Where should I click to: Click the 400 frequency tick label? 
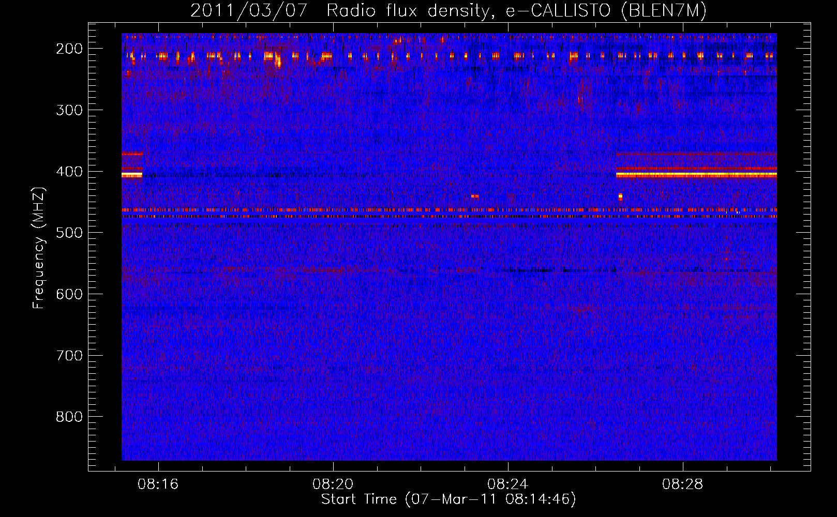pos(69,172)
